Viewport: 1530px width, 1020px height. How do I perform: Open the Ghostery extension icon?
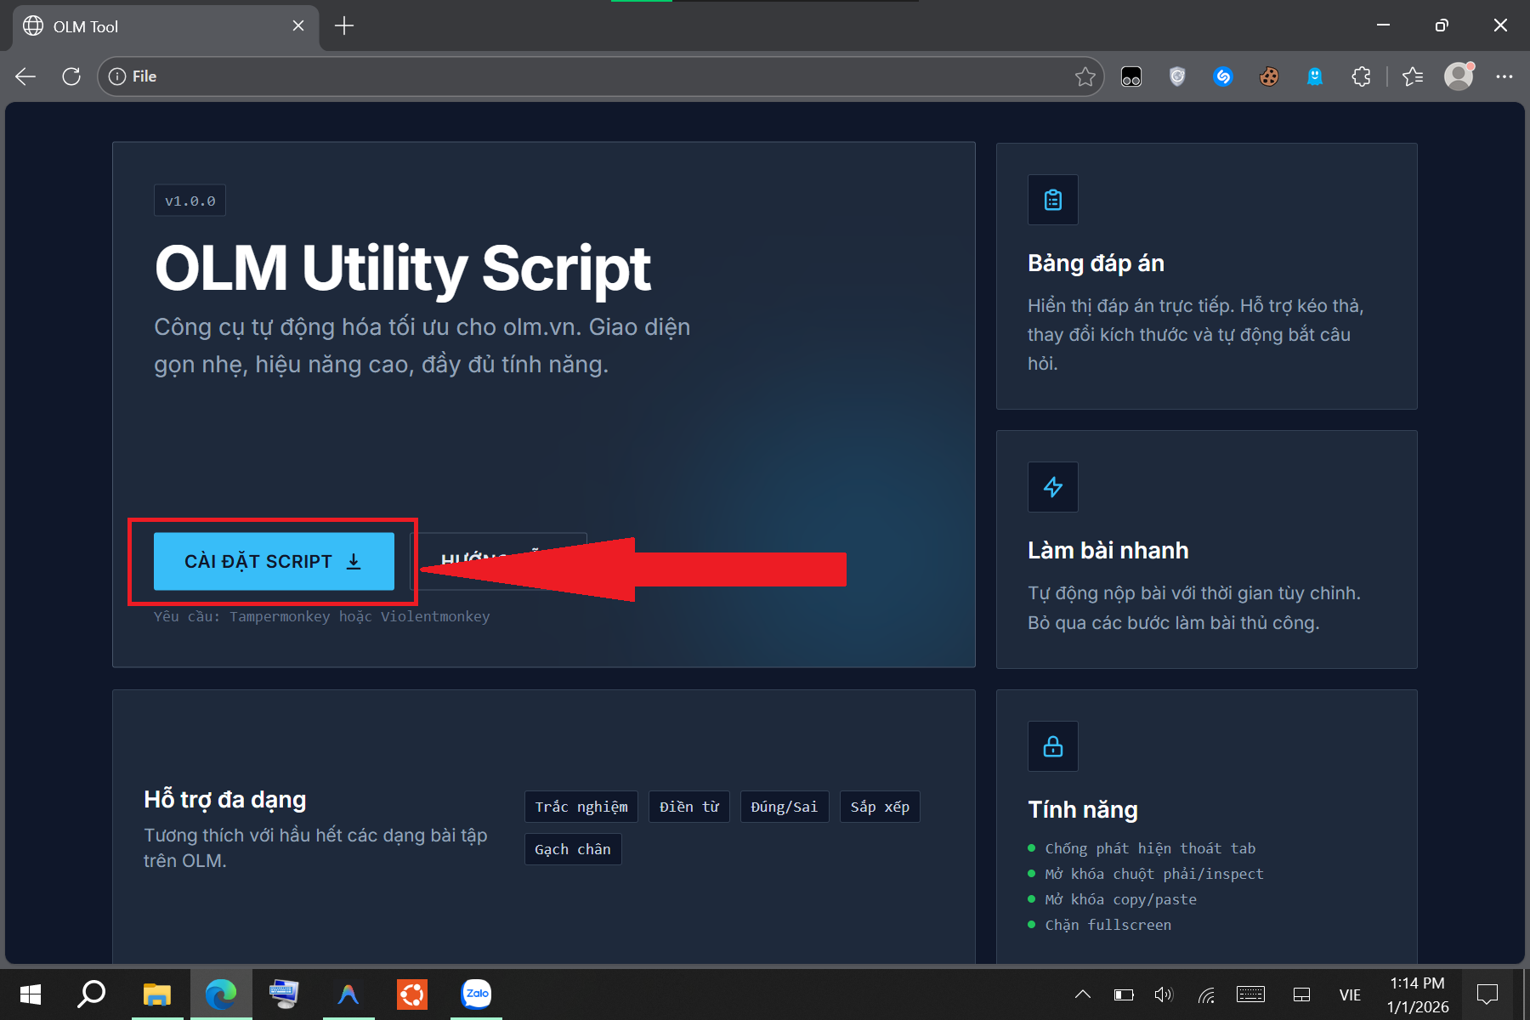[1314, 76]
